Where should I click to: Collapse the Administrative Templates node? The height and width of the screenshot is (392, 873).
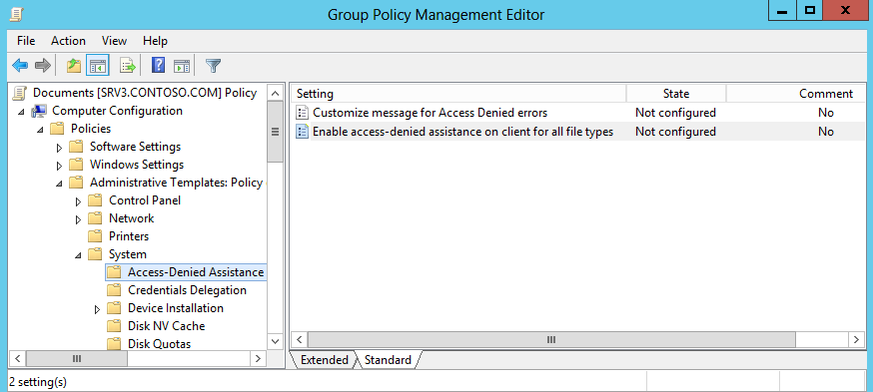pyautogui.click(x=59, y=184)
